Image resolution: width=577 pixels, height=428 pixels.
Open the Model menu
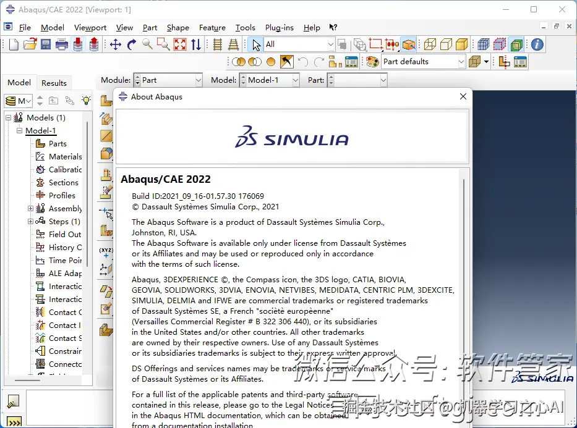pyautogui.click(x=52, y=28)
